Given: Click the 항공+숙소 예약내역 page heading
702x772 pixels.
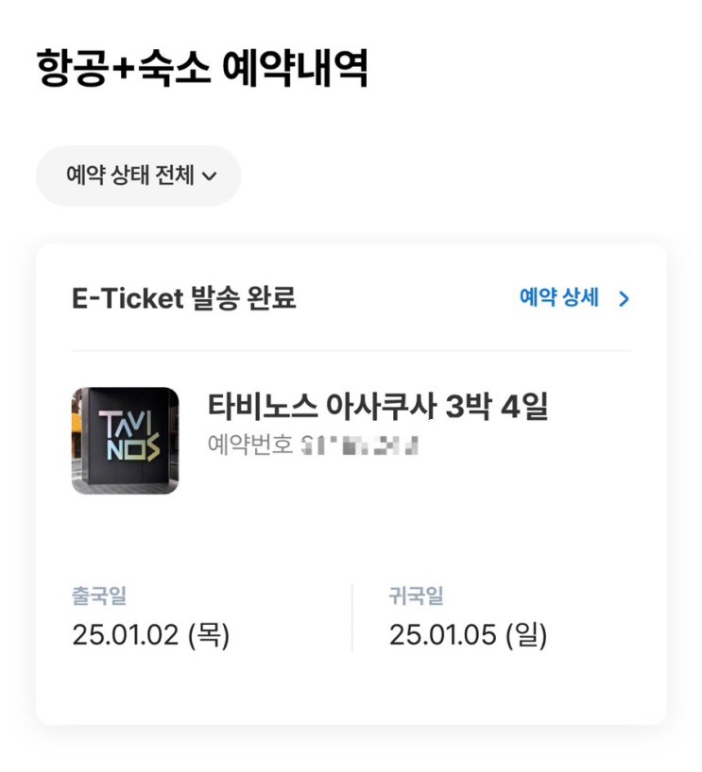Looking at the screenshot, I should (202, 68).
